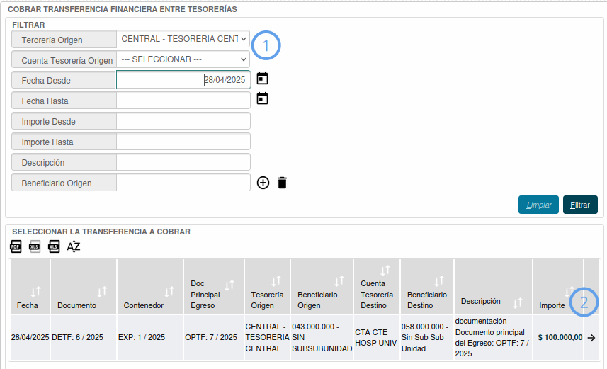607x369 pixels.
Task: Sort table by Contenedor column
Action: tap(169, 292)
